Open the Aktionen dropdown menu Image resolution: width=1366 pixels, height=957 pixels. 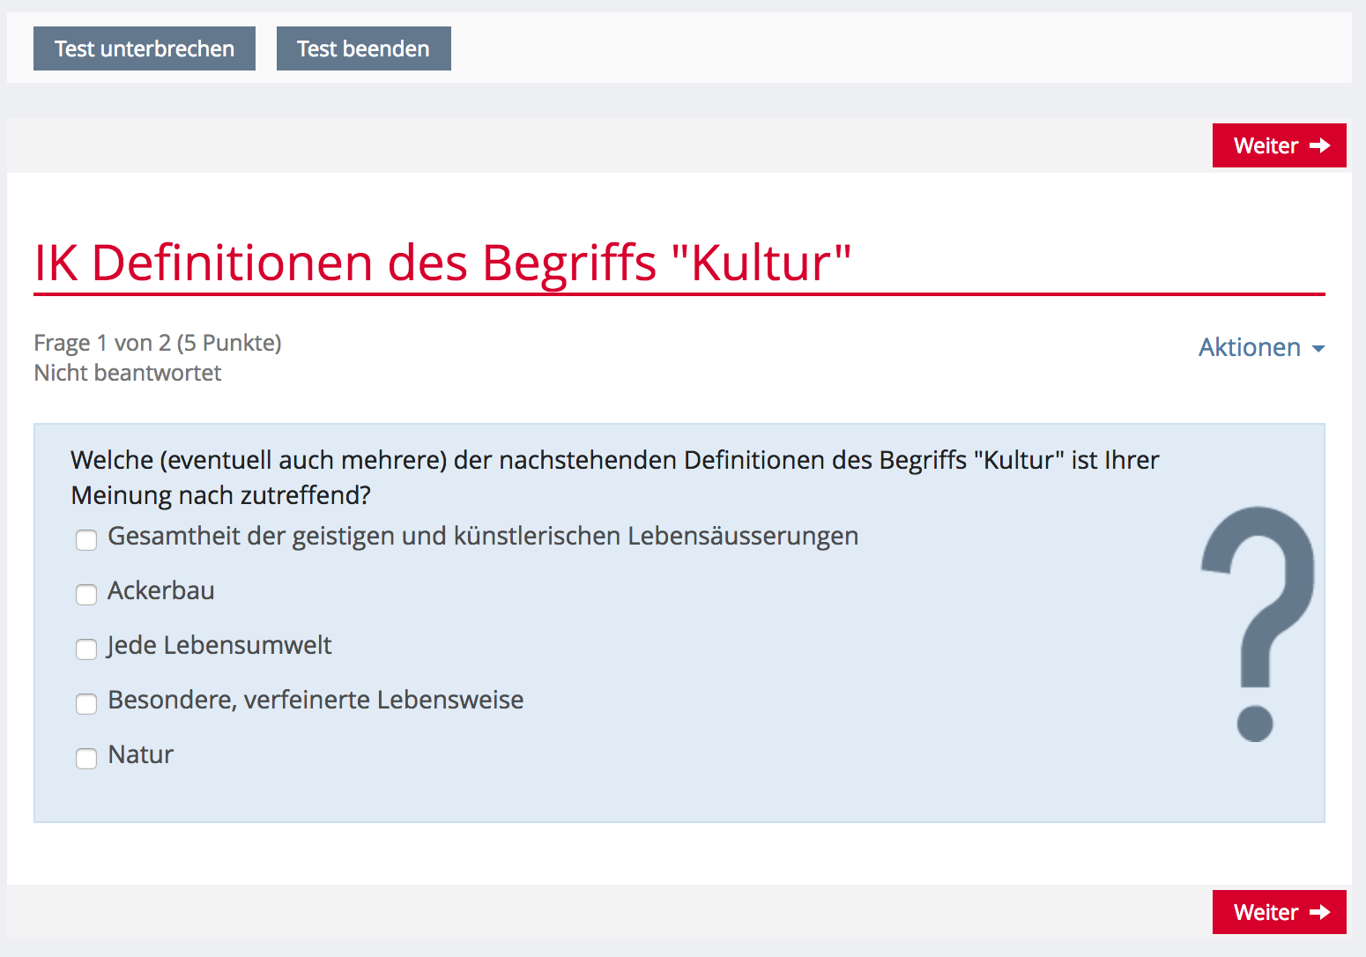(x=1261, y=347)
